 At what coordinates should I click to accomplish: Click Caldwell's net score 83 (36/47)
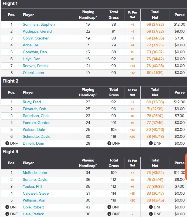pos(155,193)
